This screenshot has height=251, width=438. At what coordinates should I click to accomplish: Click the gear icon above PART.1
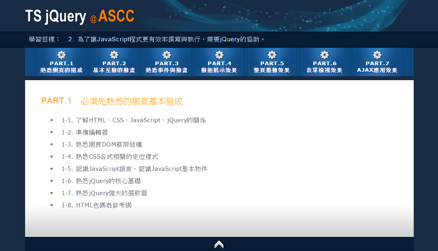tap(62, 55)
